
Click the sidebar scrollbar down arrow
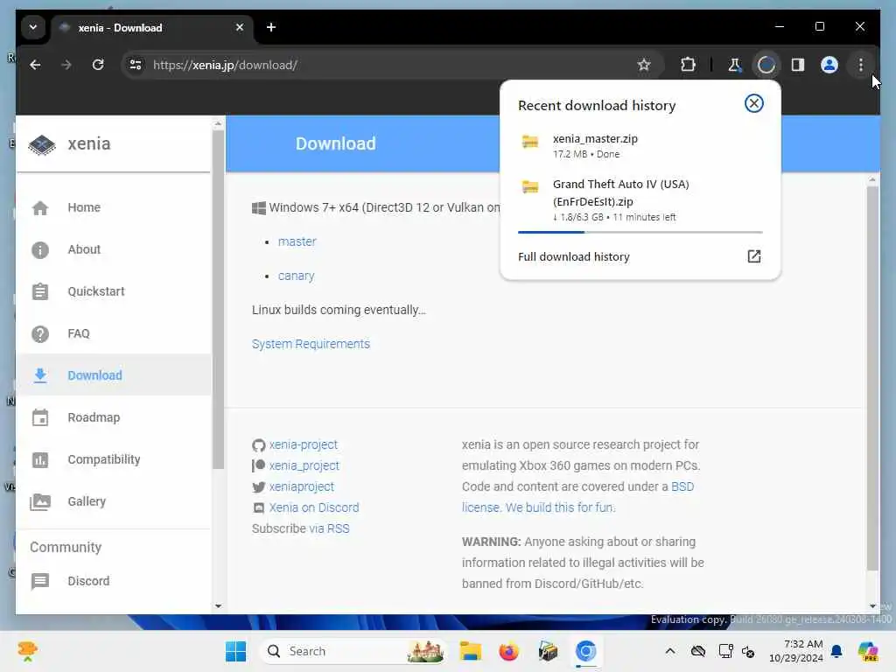(x=218, y=605)
